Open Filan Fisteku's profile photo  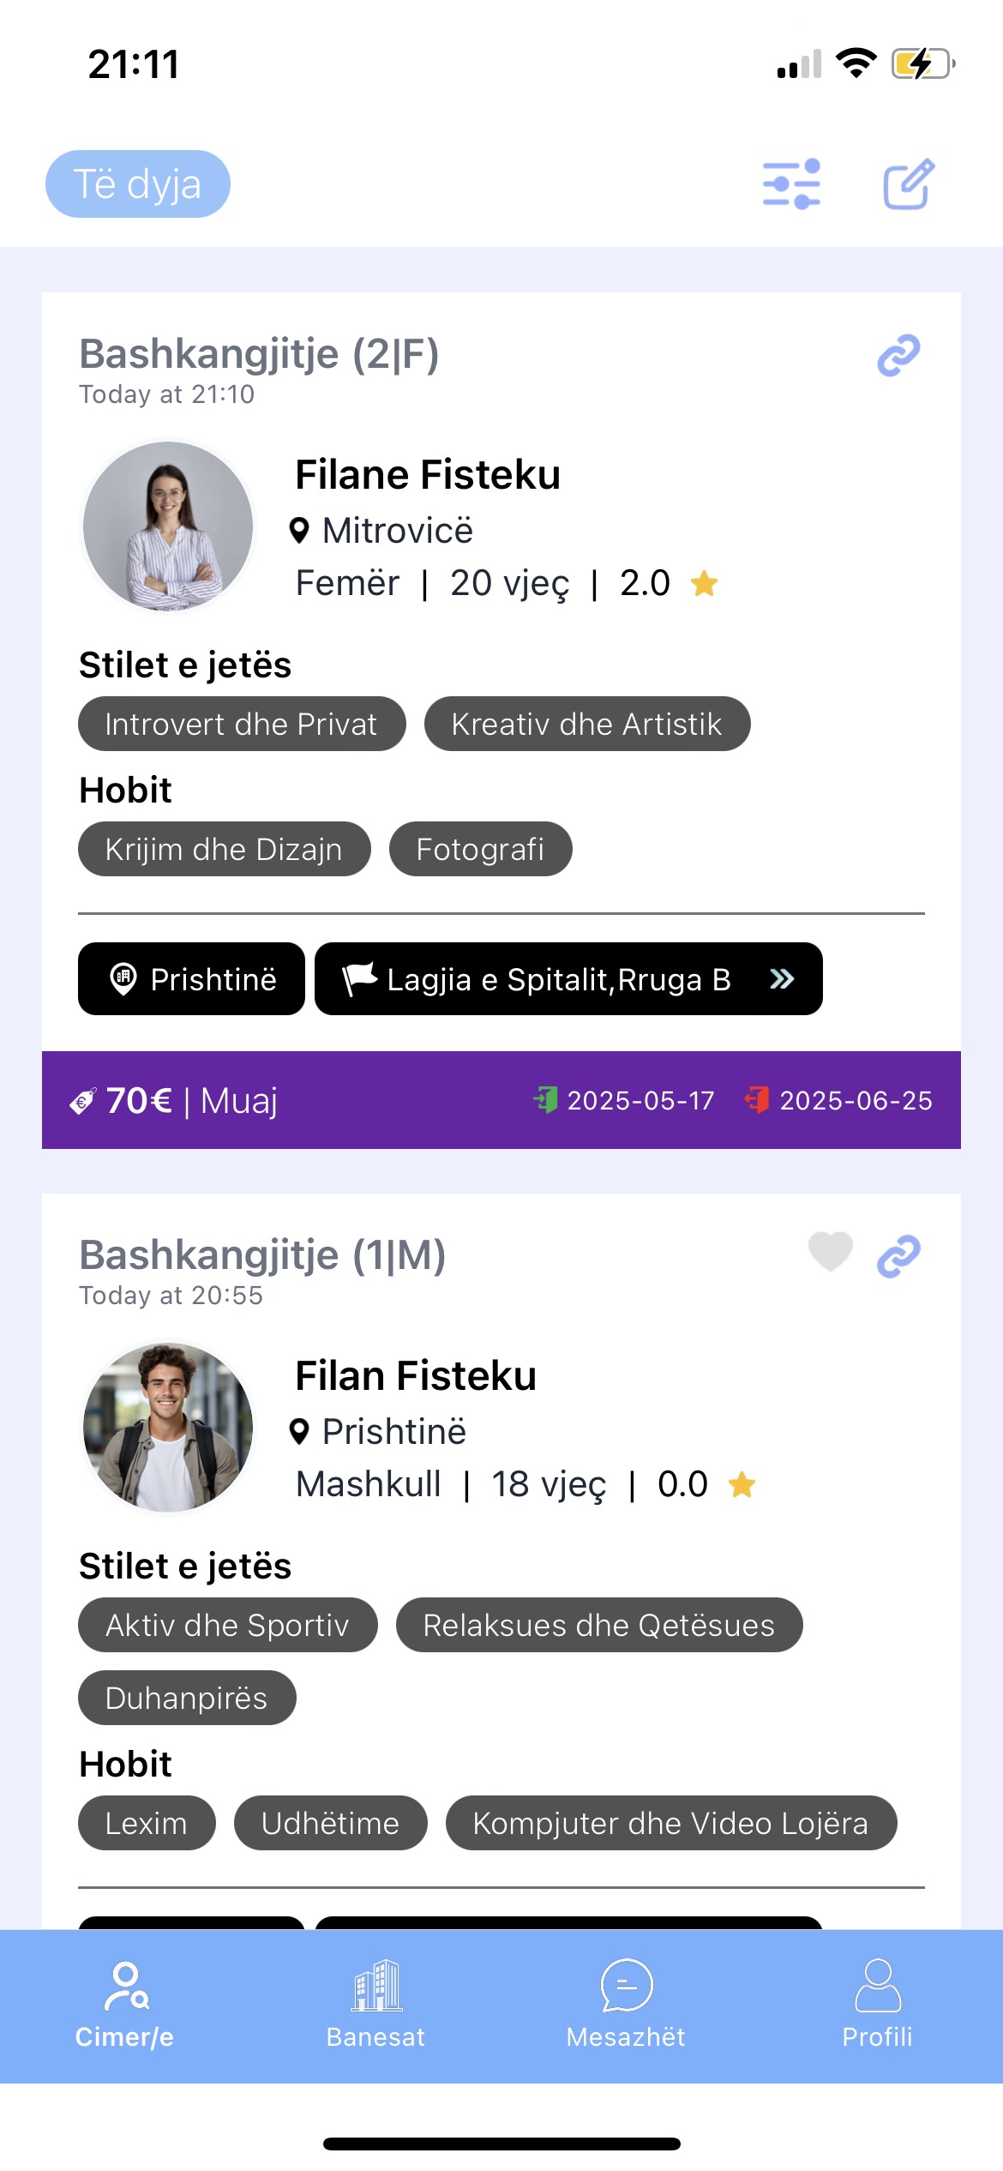[168, 1427]
